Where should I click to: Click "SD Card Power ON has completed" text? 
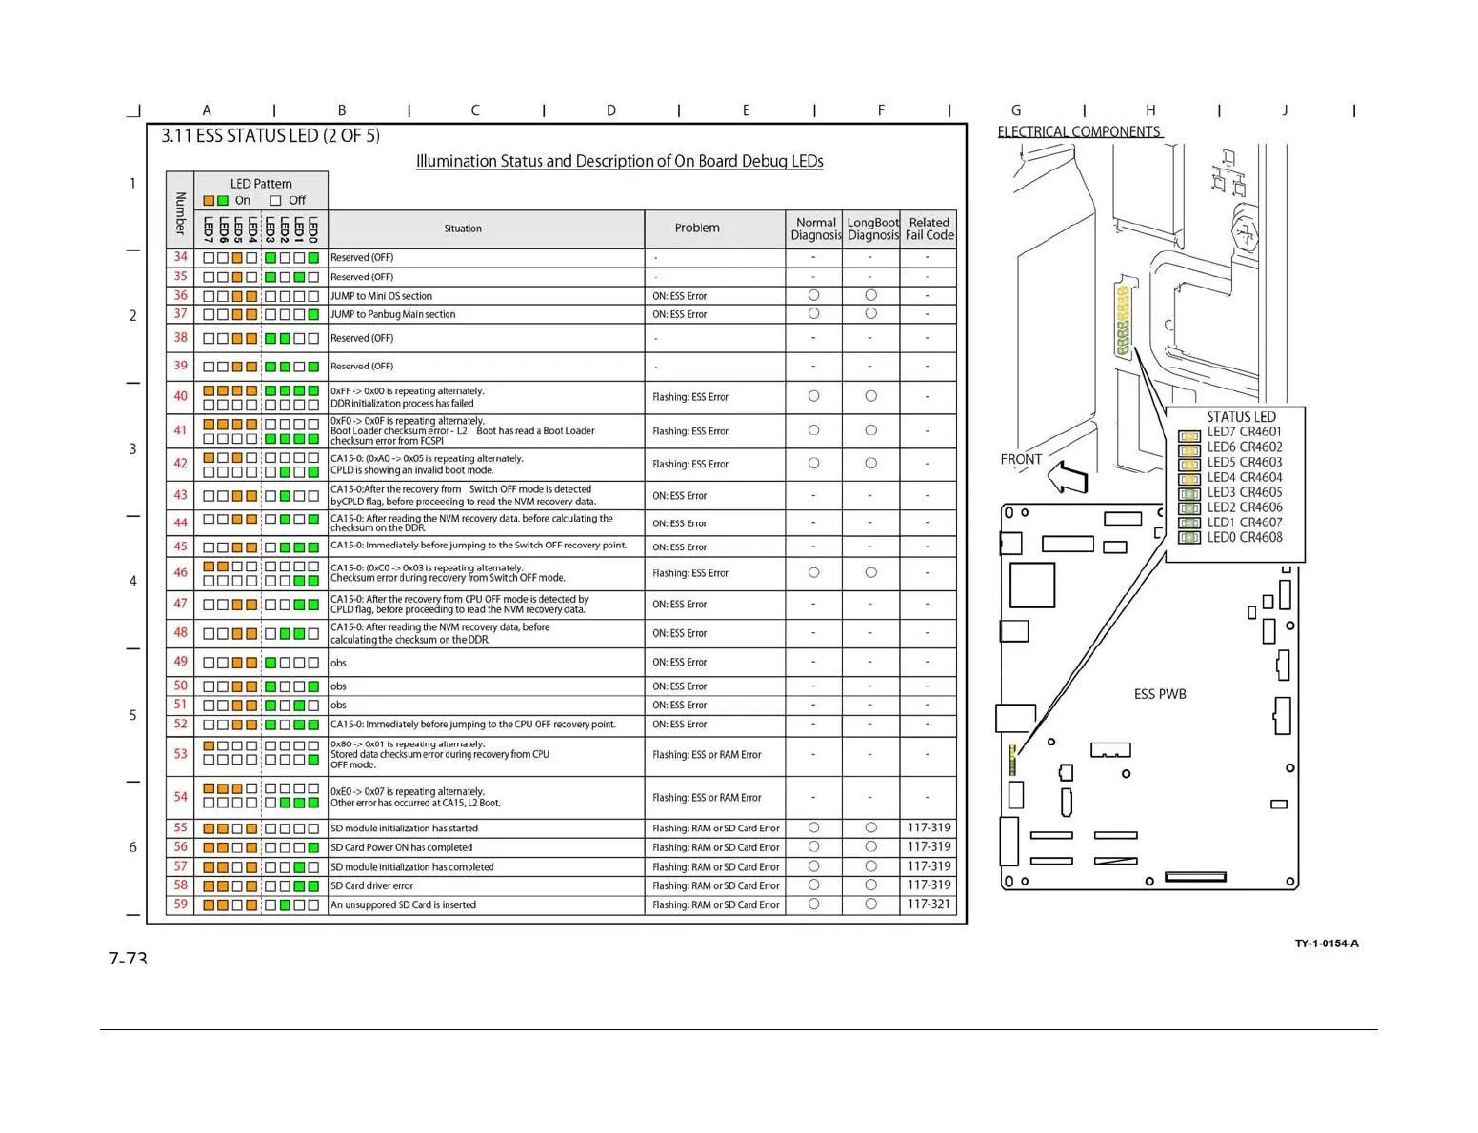click(401, 847)
